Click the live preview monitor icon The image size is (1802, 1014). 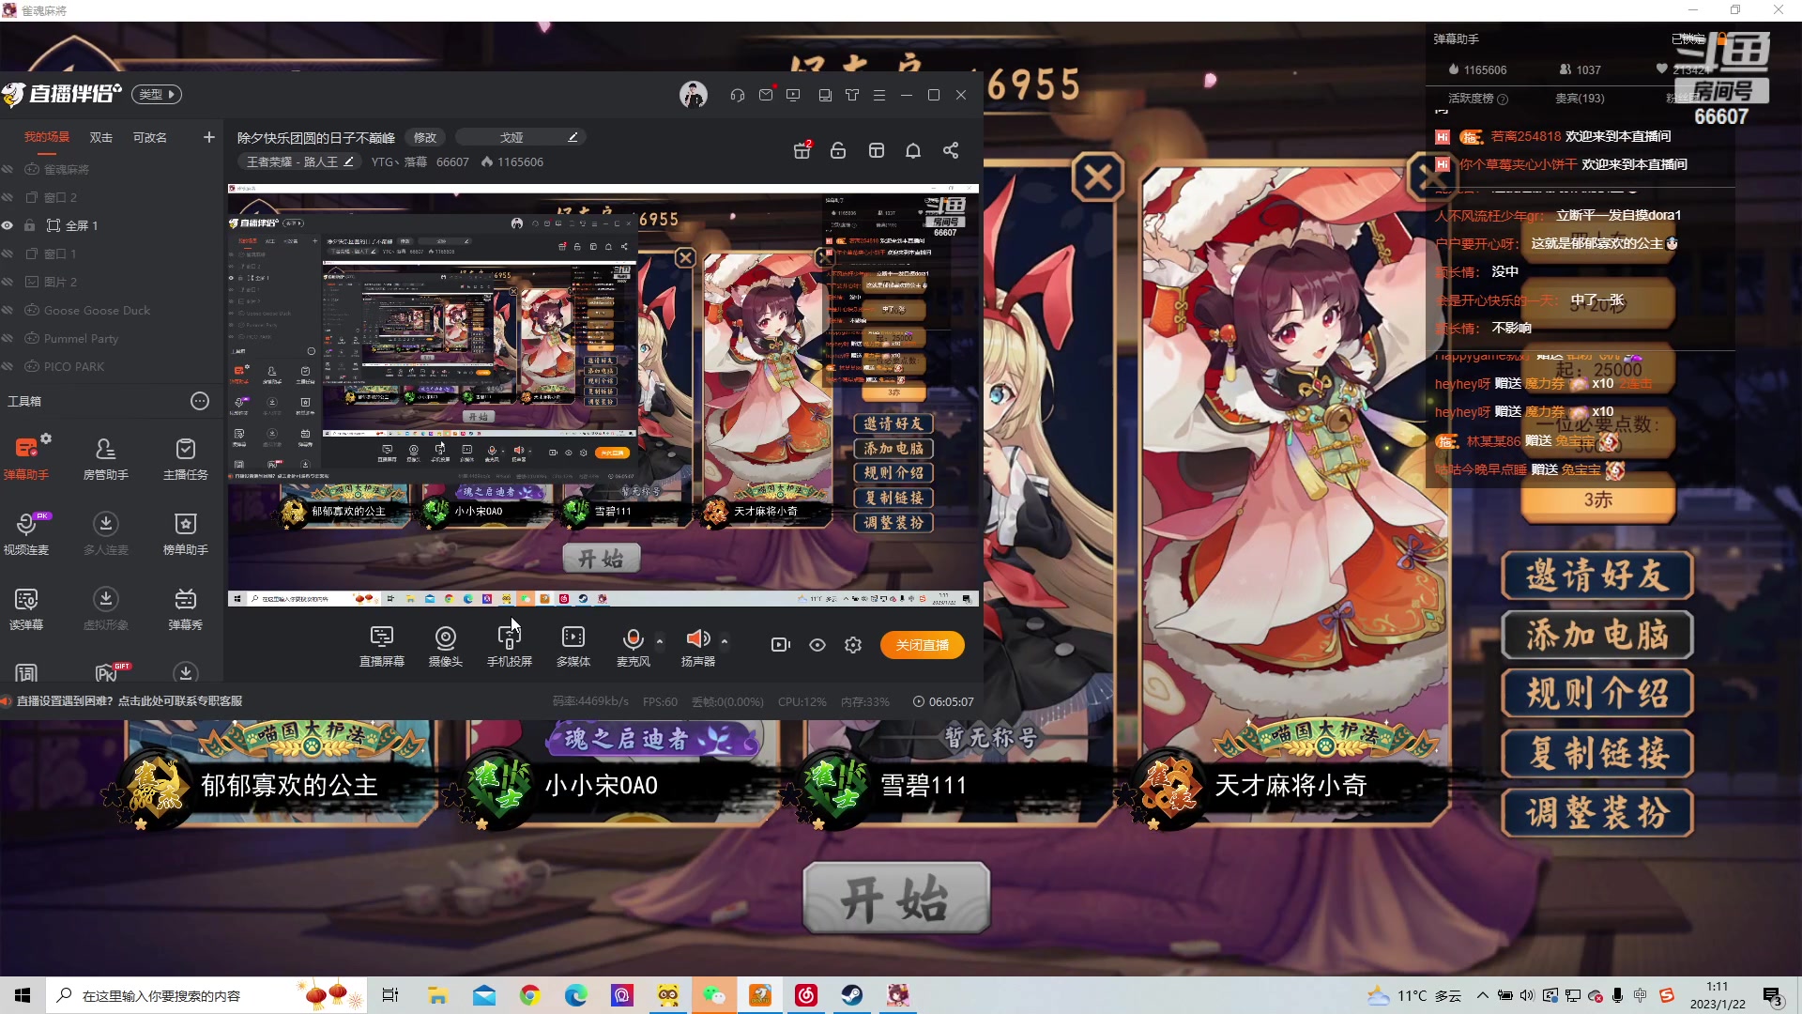tap(794, 95)
